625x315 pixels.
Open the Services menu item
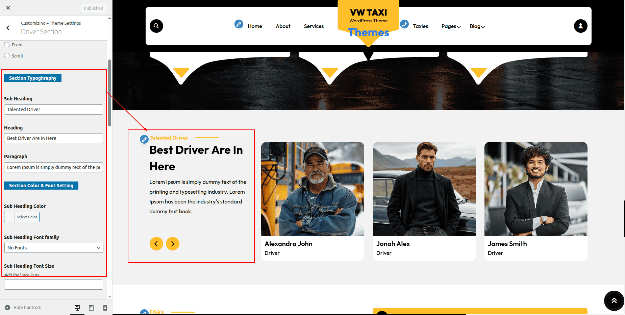click(x=314, y=26)
